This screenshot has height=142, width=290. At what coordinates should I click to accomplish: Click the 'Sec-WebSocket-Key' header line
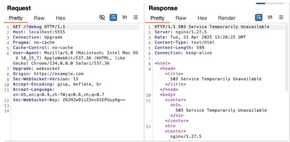69,100
